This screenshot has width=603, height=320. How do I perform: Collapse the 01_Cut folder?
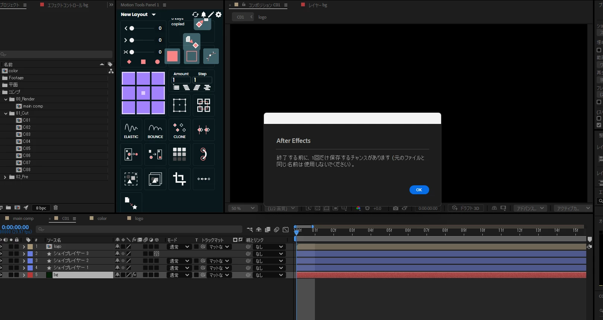(x=6, y=113)
